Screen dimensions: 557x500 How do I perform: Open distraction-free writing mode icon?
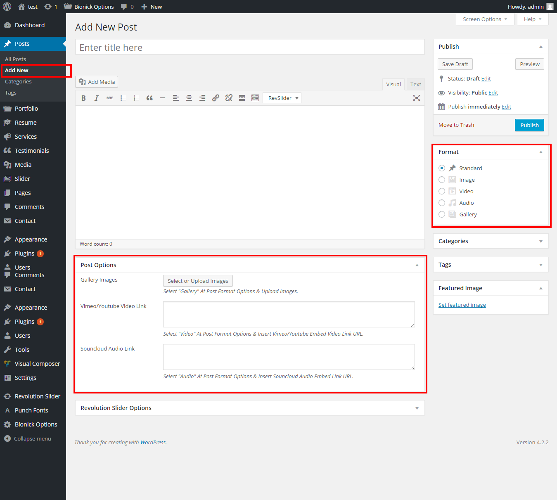[x=417, y=98]
